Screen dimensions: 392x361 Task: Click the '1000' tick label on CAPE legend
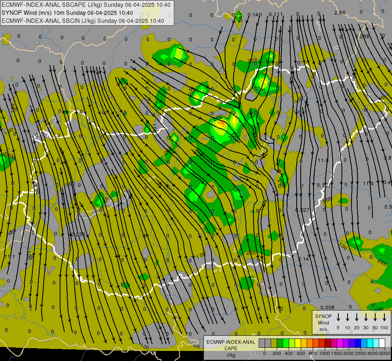(x=325, y=353)
